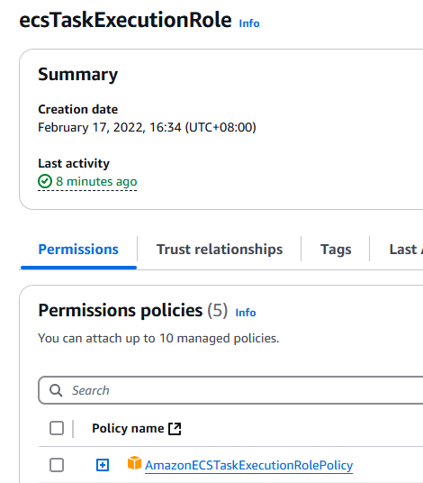Click the Summary panel heading
This screenshot has width=423, height=483.
[x=77, y=75]
